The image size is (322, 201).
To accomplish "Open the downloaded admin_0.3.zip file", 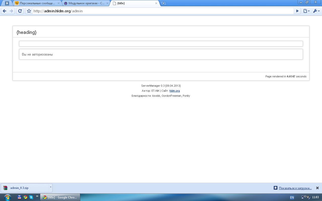I will tap(19, 188).
